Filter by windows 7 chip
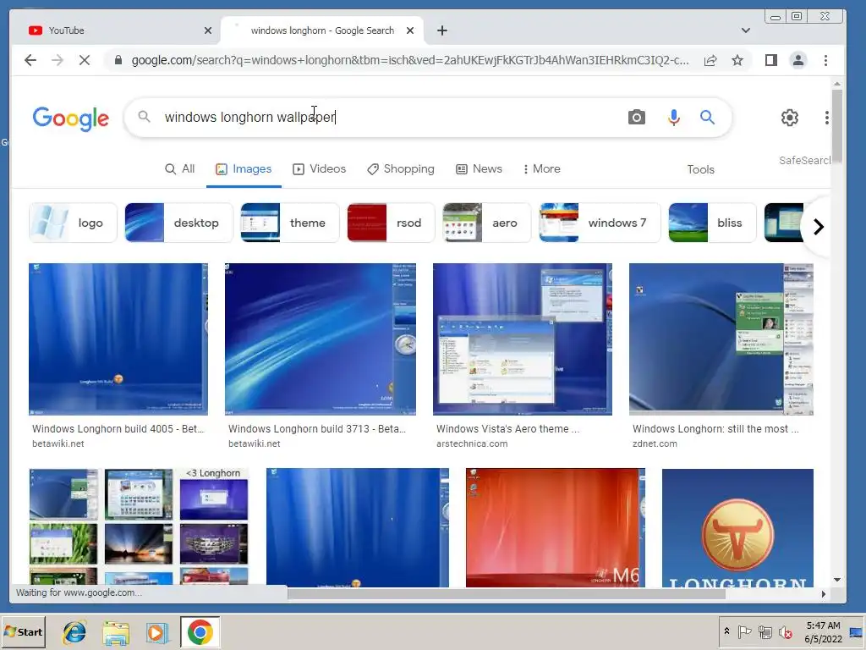 (600, 223)
